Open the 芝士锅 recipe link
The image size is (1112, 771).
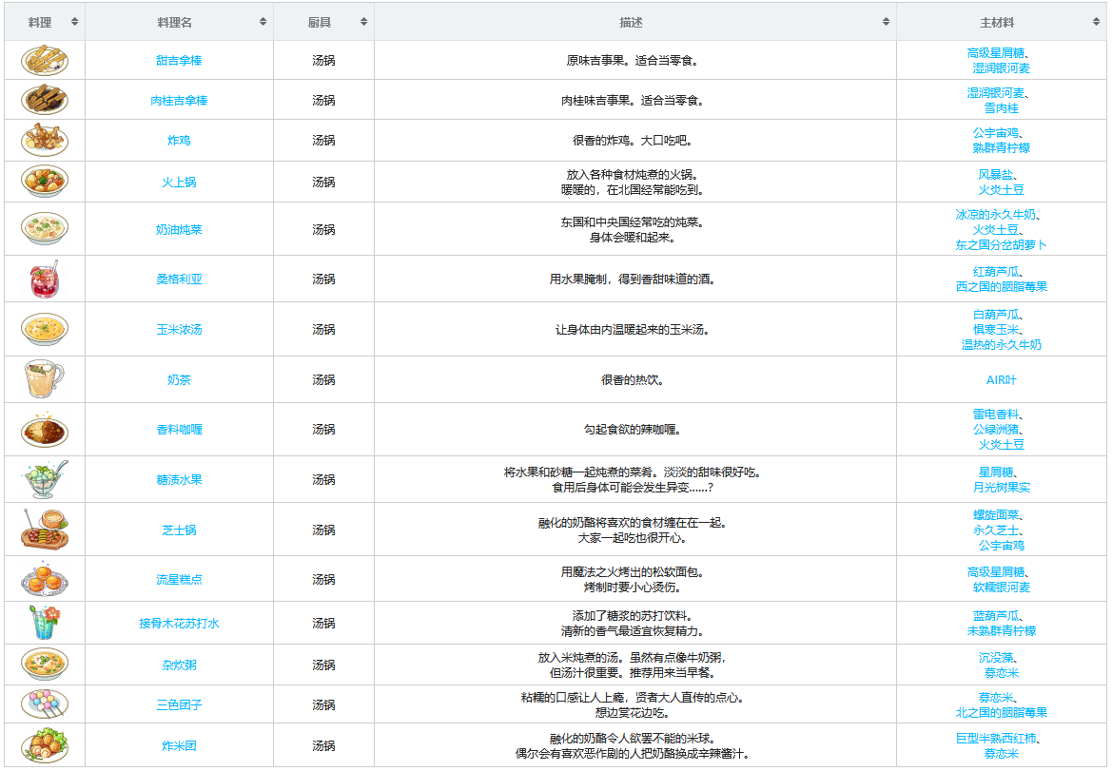coord(179,530)
